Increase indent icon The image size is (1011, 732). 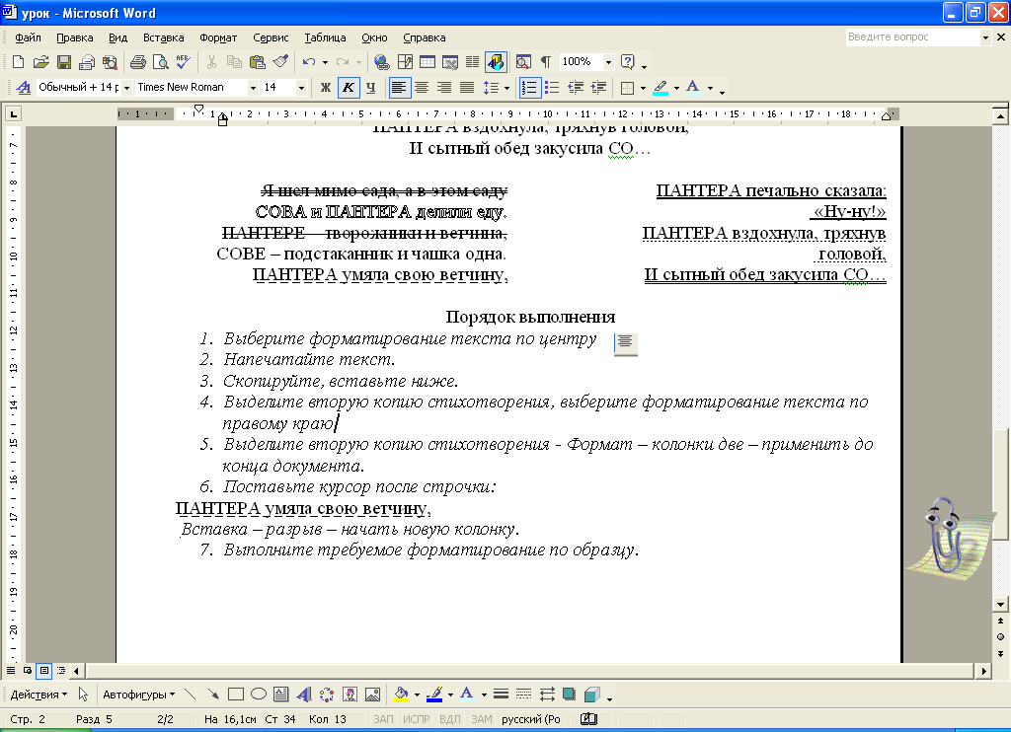coord(599,87)
